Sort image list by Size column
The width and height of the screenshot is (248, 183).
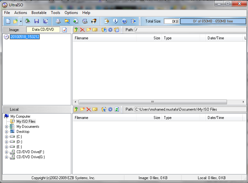click(149, 38)
